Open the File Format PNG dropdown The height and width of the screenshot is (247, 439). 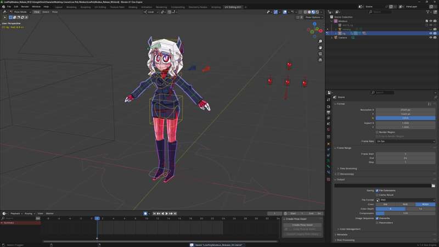[406, 200]
